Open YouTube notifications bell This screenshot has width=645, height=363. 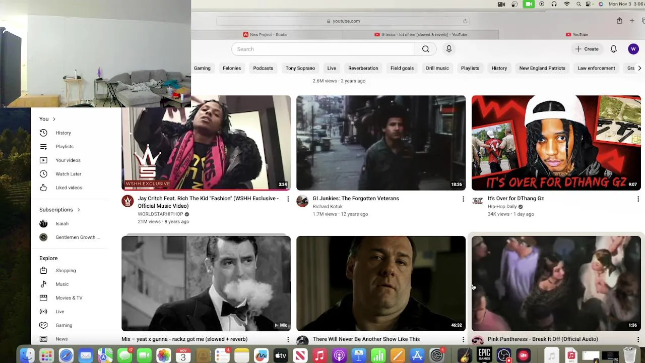613,49
